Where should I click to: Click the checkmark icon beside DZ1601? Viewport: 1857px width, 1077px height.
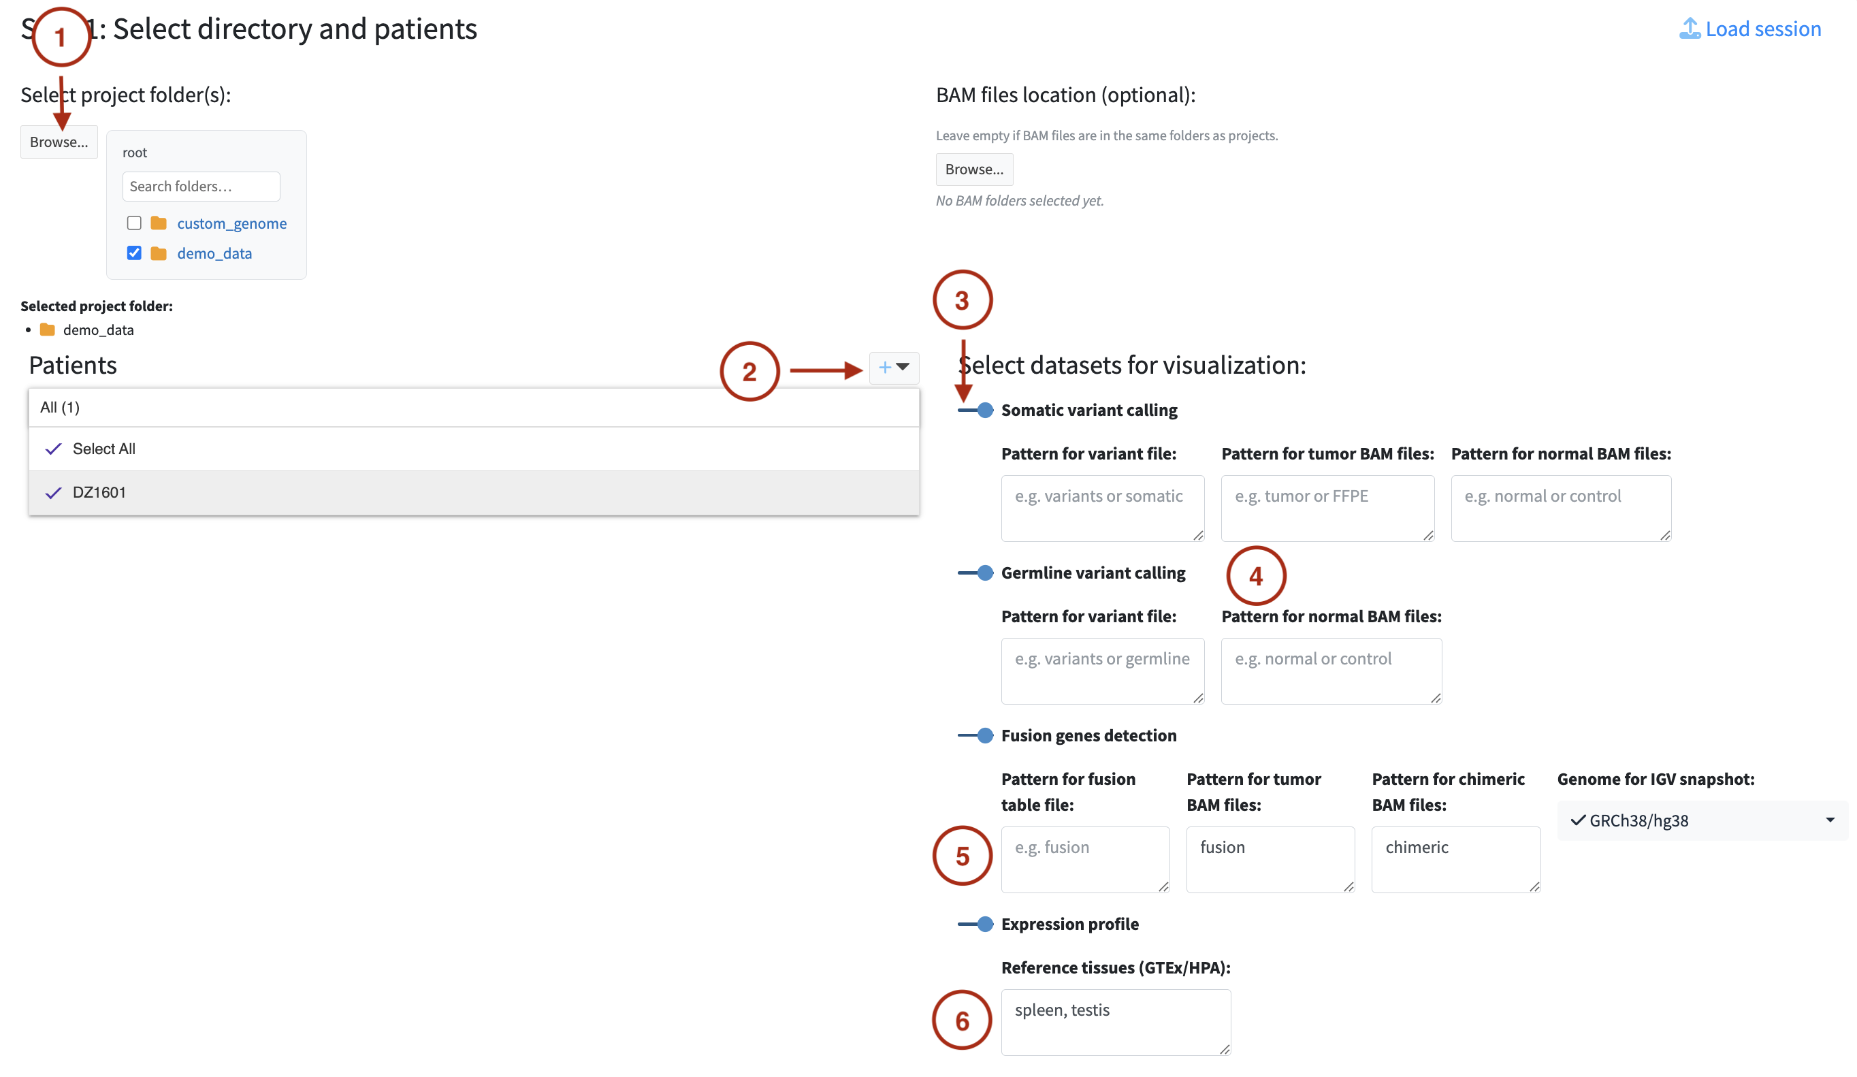(x=53, y=492)
